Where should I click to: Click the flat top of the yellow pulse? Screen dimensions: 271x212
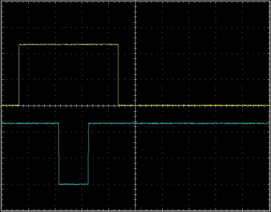69,44
